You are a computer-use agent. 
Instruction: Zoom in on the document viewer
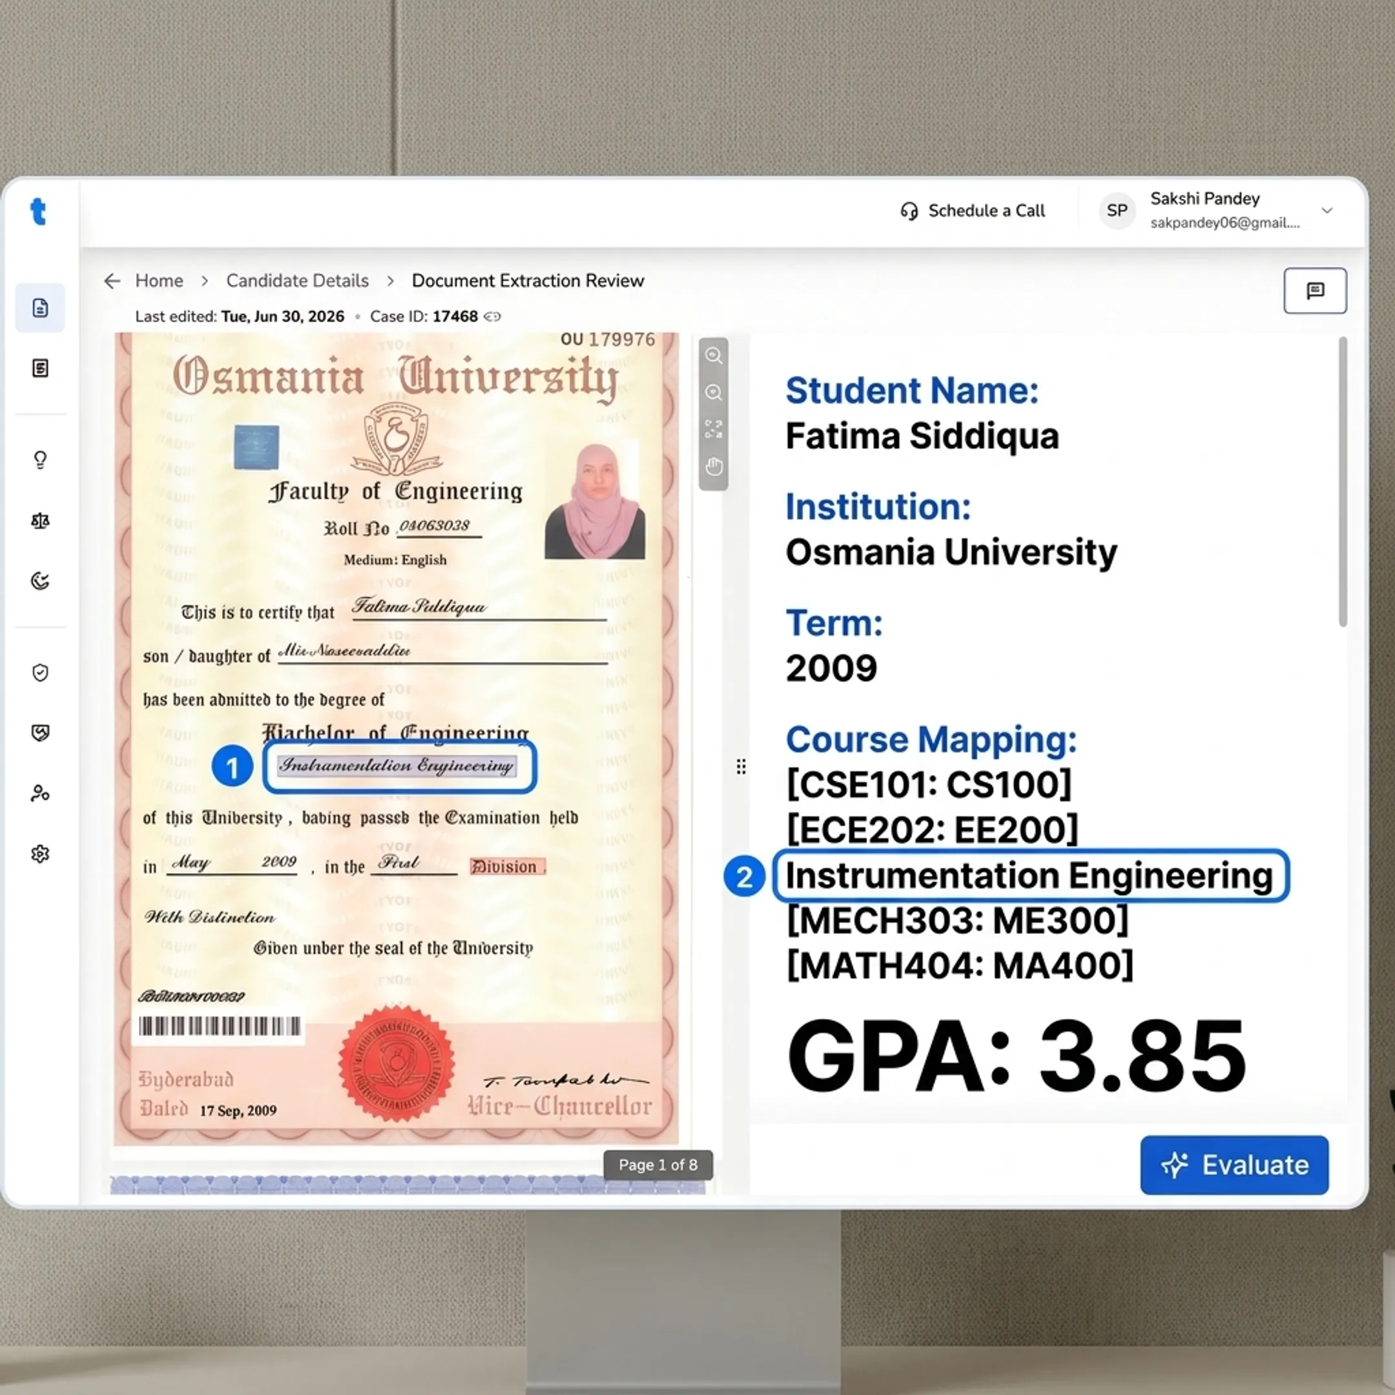pyautogui.click(x=714, y=355)
